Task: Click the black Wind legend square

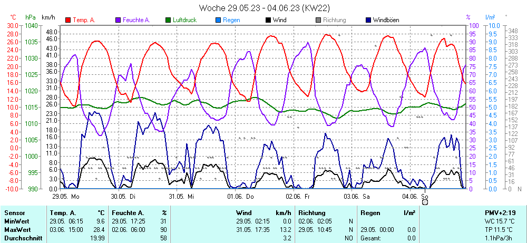Action: click(x=268, y=20)
